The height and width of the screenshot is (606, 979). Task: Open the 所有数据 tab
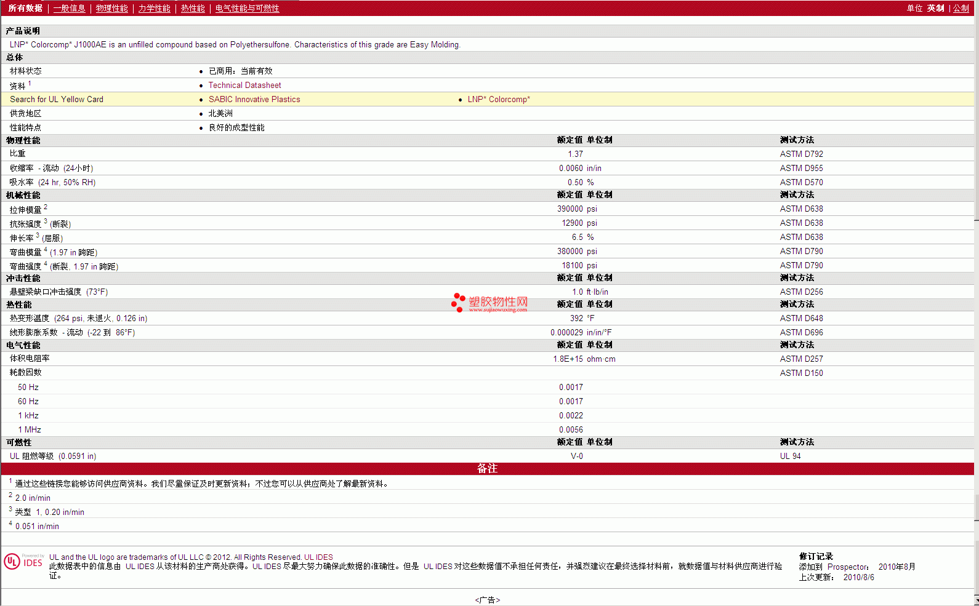pos(25,8)
